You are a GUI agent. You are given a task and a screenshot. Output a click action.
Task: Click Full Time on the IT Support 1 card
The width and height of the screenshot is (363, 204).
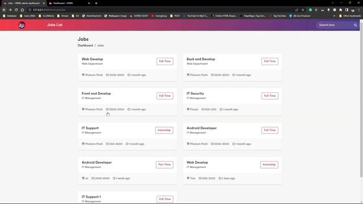[x=165, y=199]
